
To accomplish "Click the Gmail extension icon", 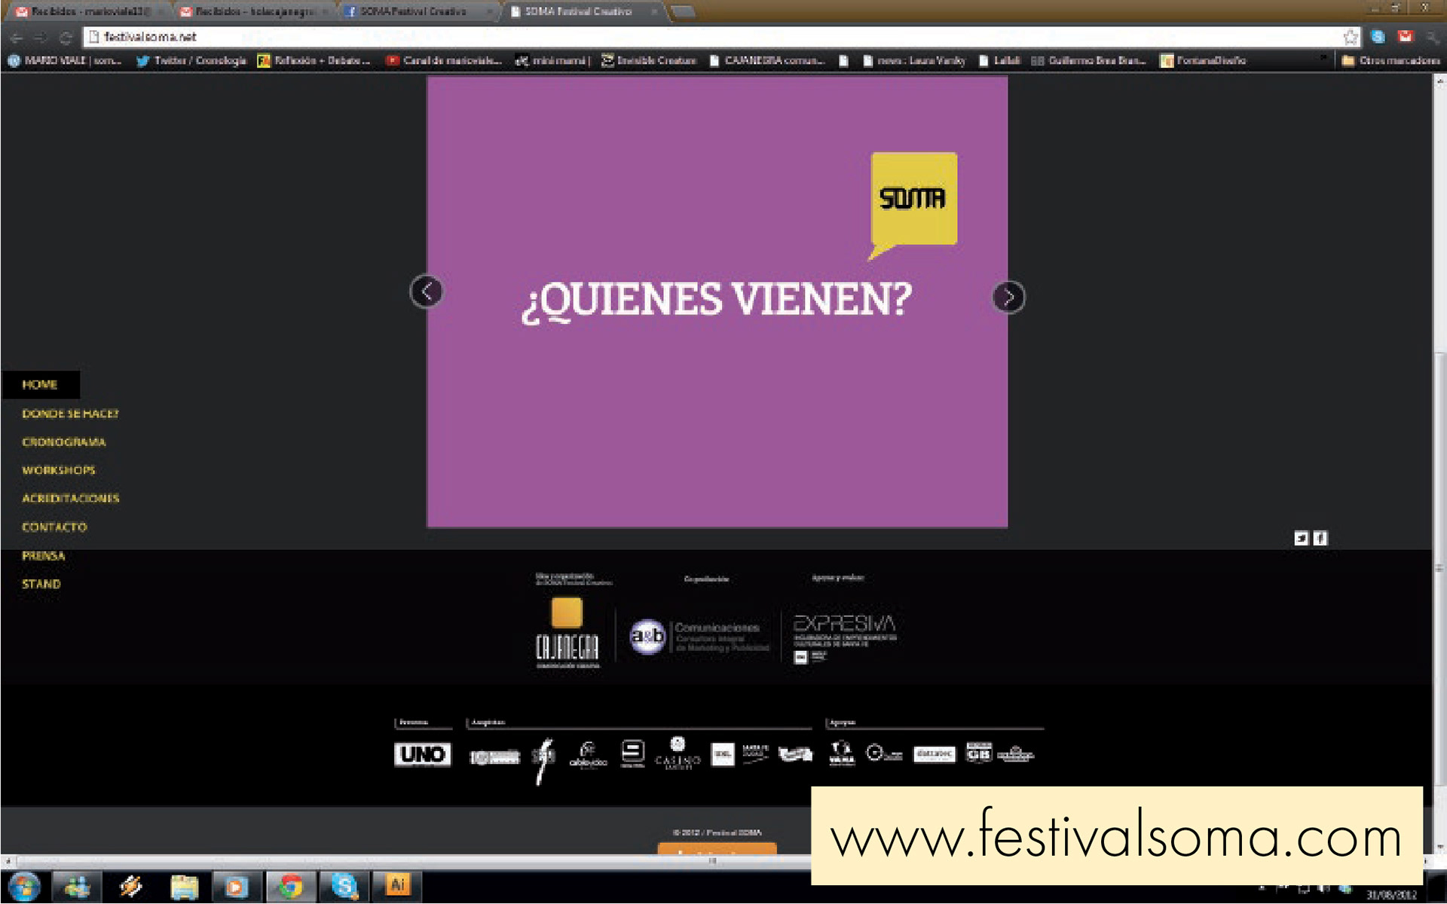I will click(1406, 36).
